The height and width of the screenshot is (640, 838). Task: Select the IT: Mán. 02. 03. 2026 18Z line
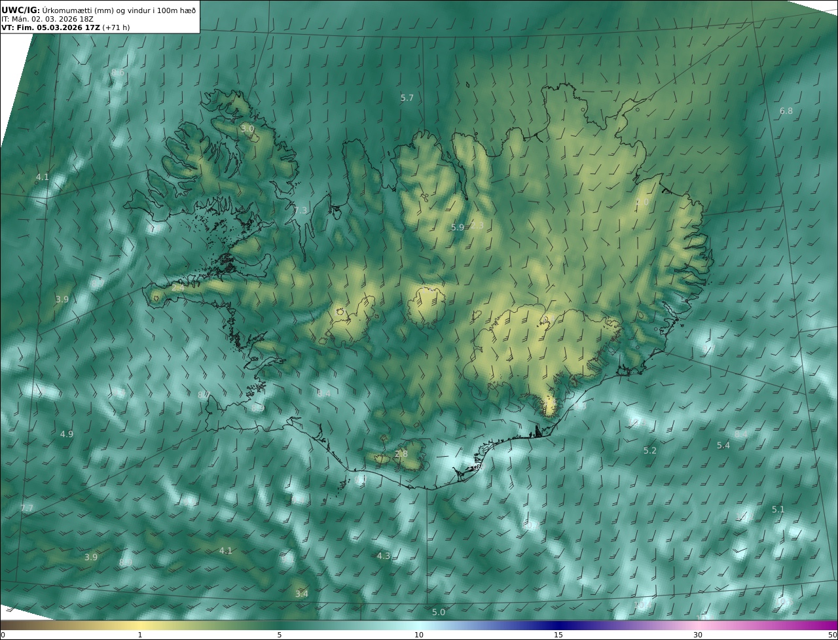pos(48,19)
